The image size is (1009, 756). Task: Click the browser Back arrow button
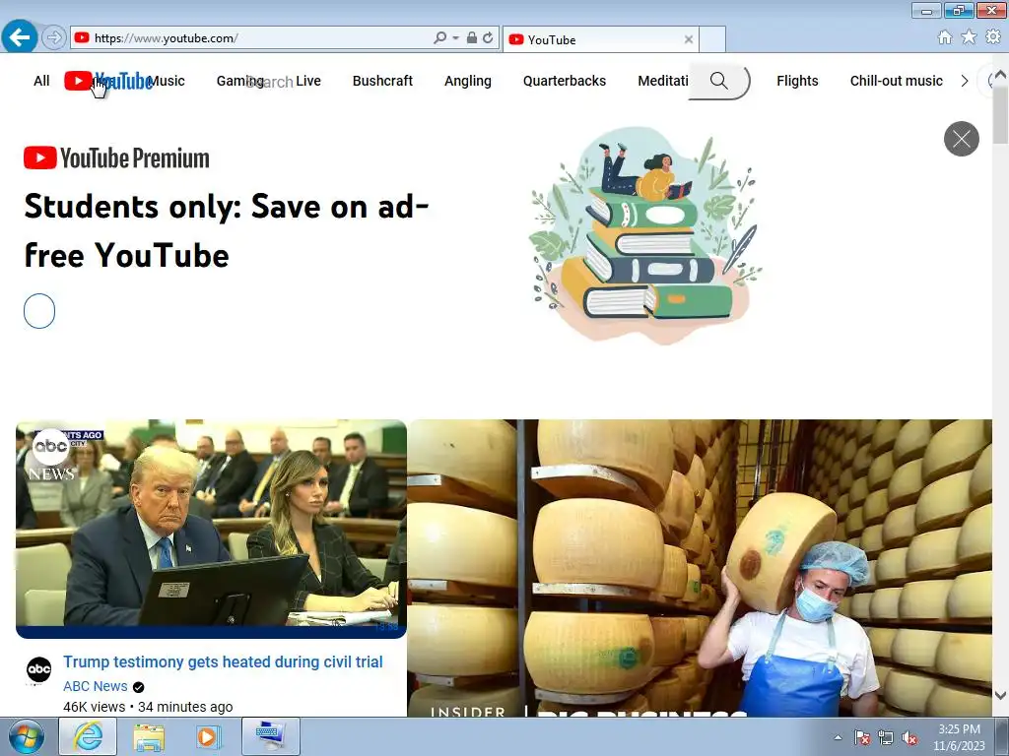(x=20, y=37)
